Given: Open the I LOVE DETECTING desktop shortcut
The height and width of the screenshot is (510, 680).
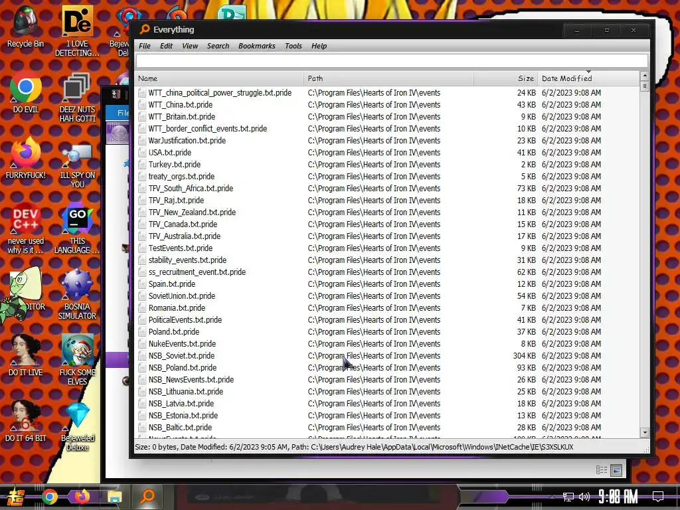Looking at the screenshot, I should point(77,31).
